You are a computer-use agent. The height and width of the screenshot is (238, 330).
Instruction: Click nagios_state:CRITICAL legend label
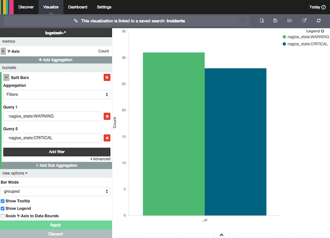[308, 44]
